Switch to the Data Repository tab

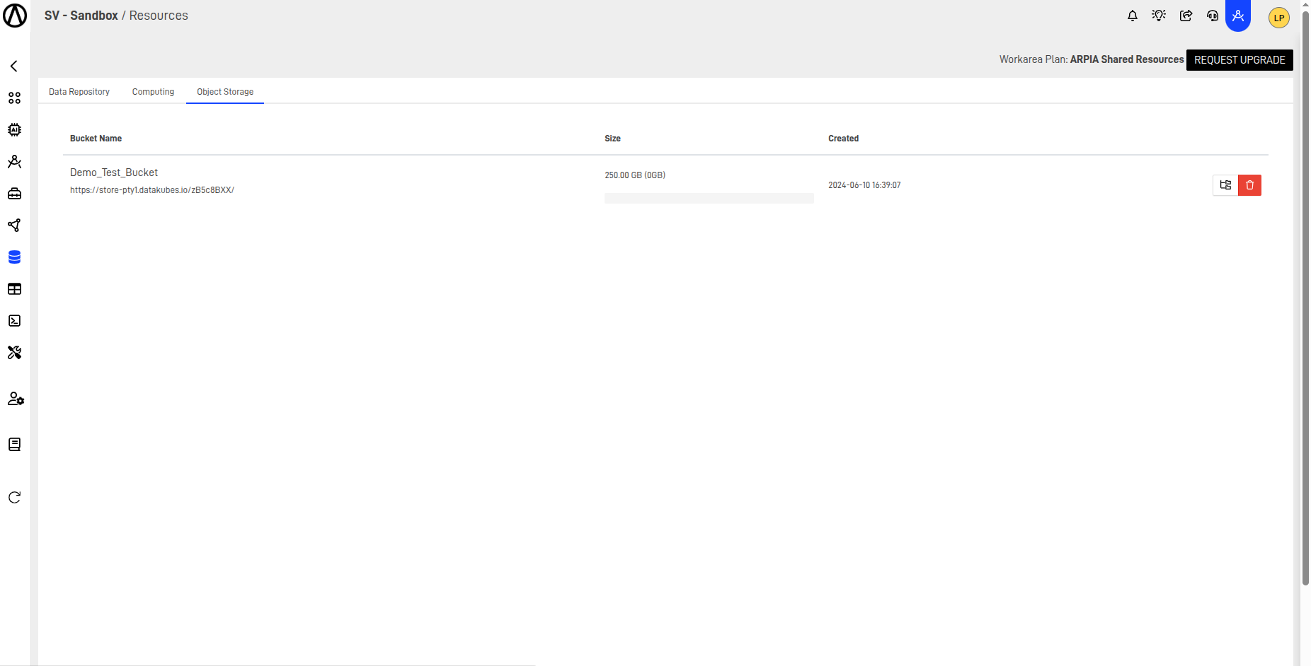[79, 92]
